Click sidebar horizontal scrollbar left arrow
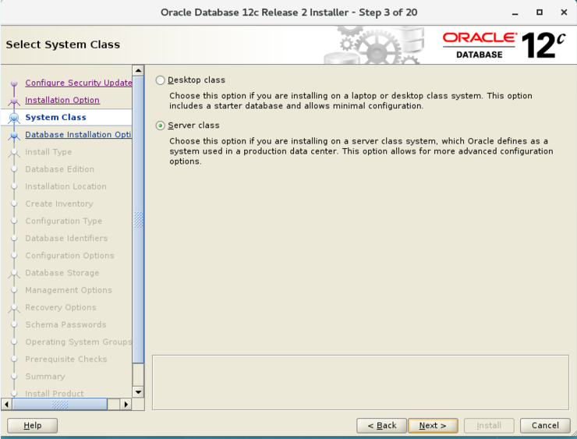The width and height of the screenshot is (577, 439). pyautogui.click(x=6, y=404)
